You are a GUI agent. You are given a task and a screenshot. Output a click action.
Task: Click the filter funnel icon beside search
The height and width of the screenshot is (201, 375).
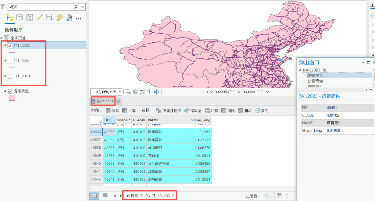point(3,7)
